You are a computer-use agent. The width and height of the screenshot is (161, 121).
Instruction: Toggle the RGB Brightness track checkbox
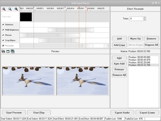(3, 30)
